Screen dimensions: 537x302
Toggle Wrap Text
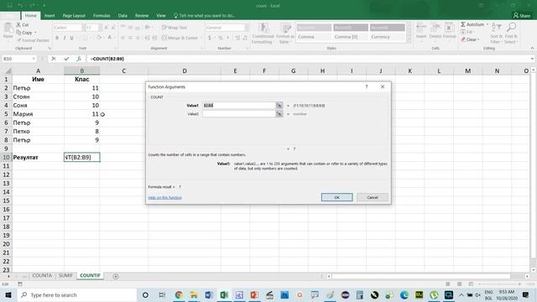pyautogui.click(x=175, y=28)
